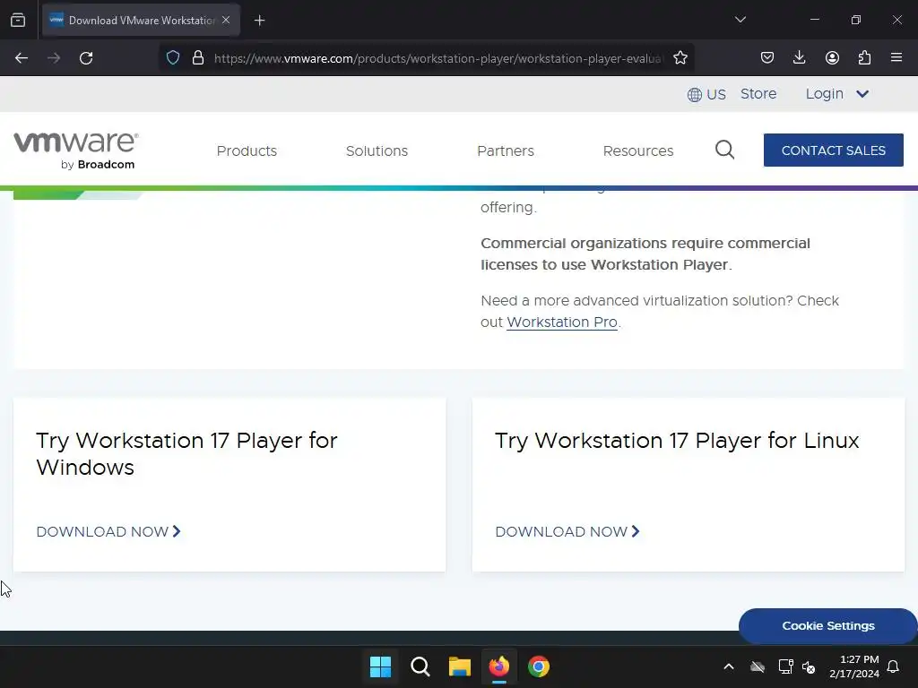Open the Store link
The image size is (918, 688).
pos(758,93)
